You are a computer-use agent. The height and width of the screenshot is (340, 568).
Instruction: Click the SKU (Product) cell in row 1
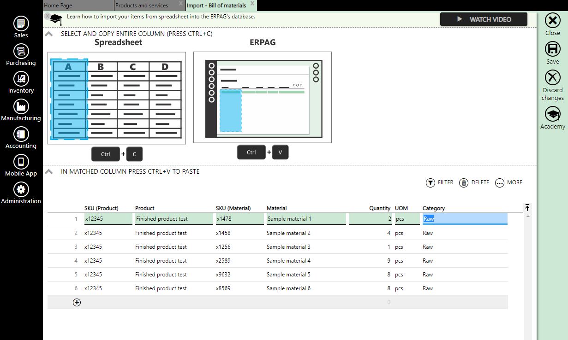click(x=108, y=219)
